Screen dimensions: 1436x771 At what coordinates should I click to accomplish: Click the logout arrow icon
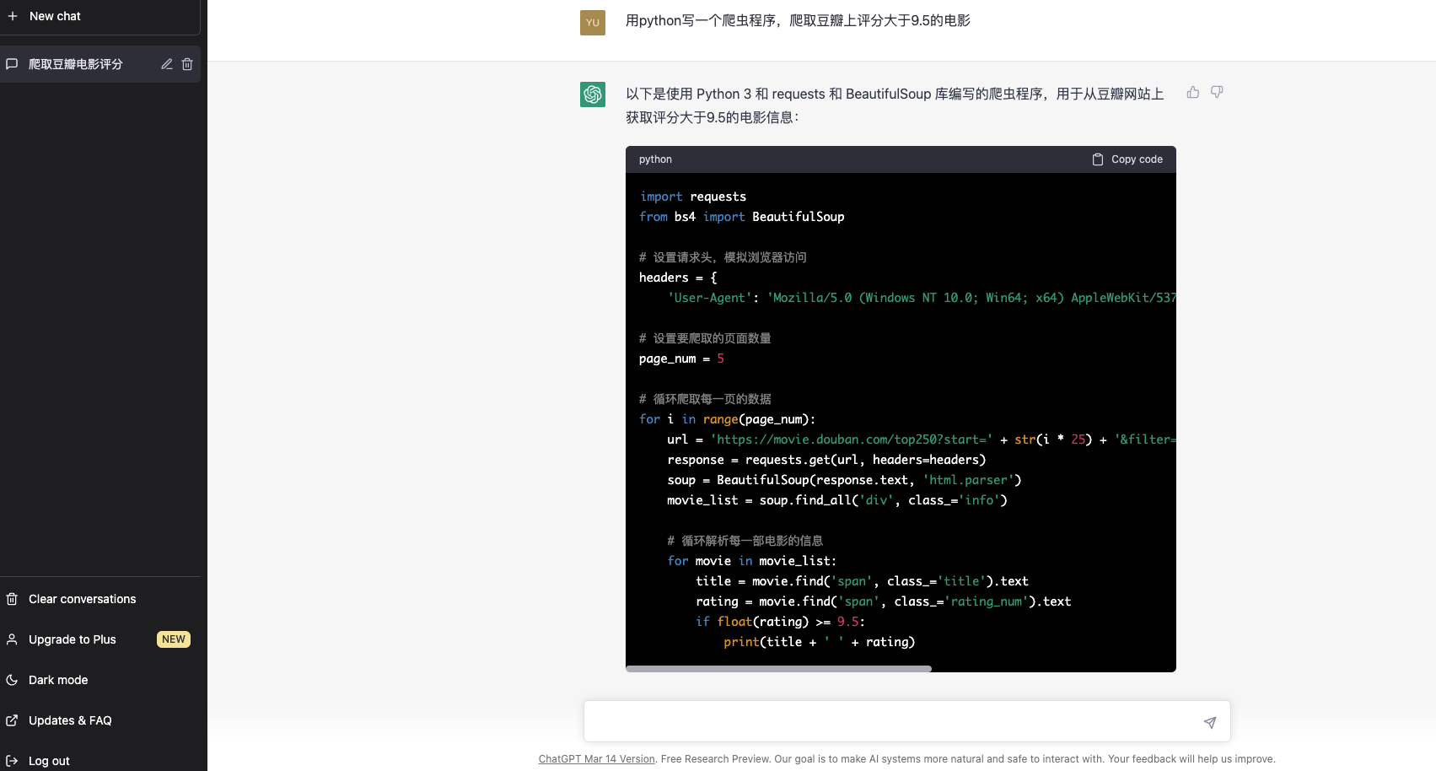(13, 761)
